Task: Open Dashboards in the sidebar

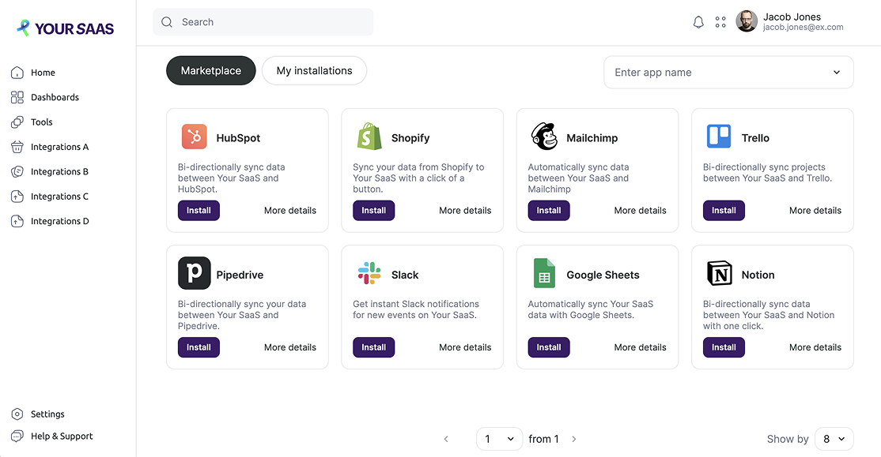Action: [x=55, y=97]
